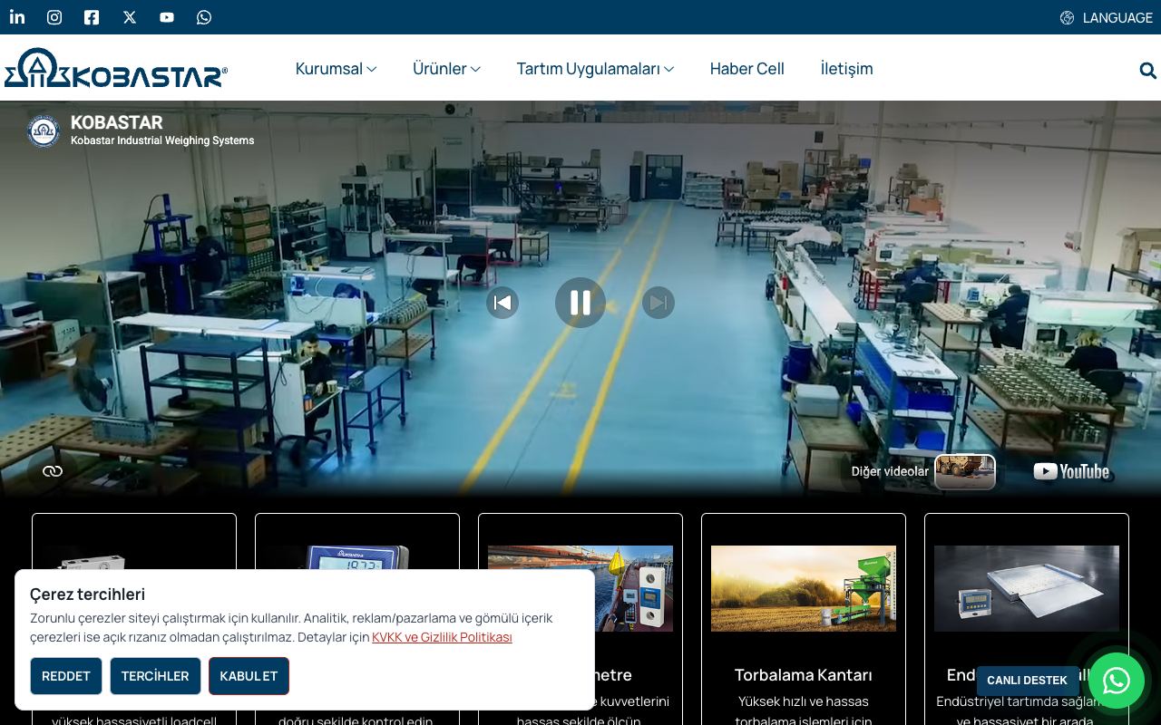Click 'Kobastar Industrial Weighing Systems' subtitle

click(x=162, y=140)
